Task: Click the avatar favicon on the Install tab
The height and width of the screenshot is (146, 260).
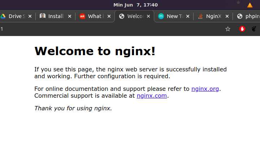Action: tap(43, 16)
